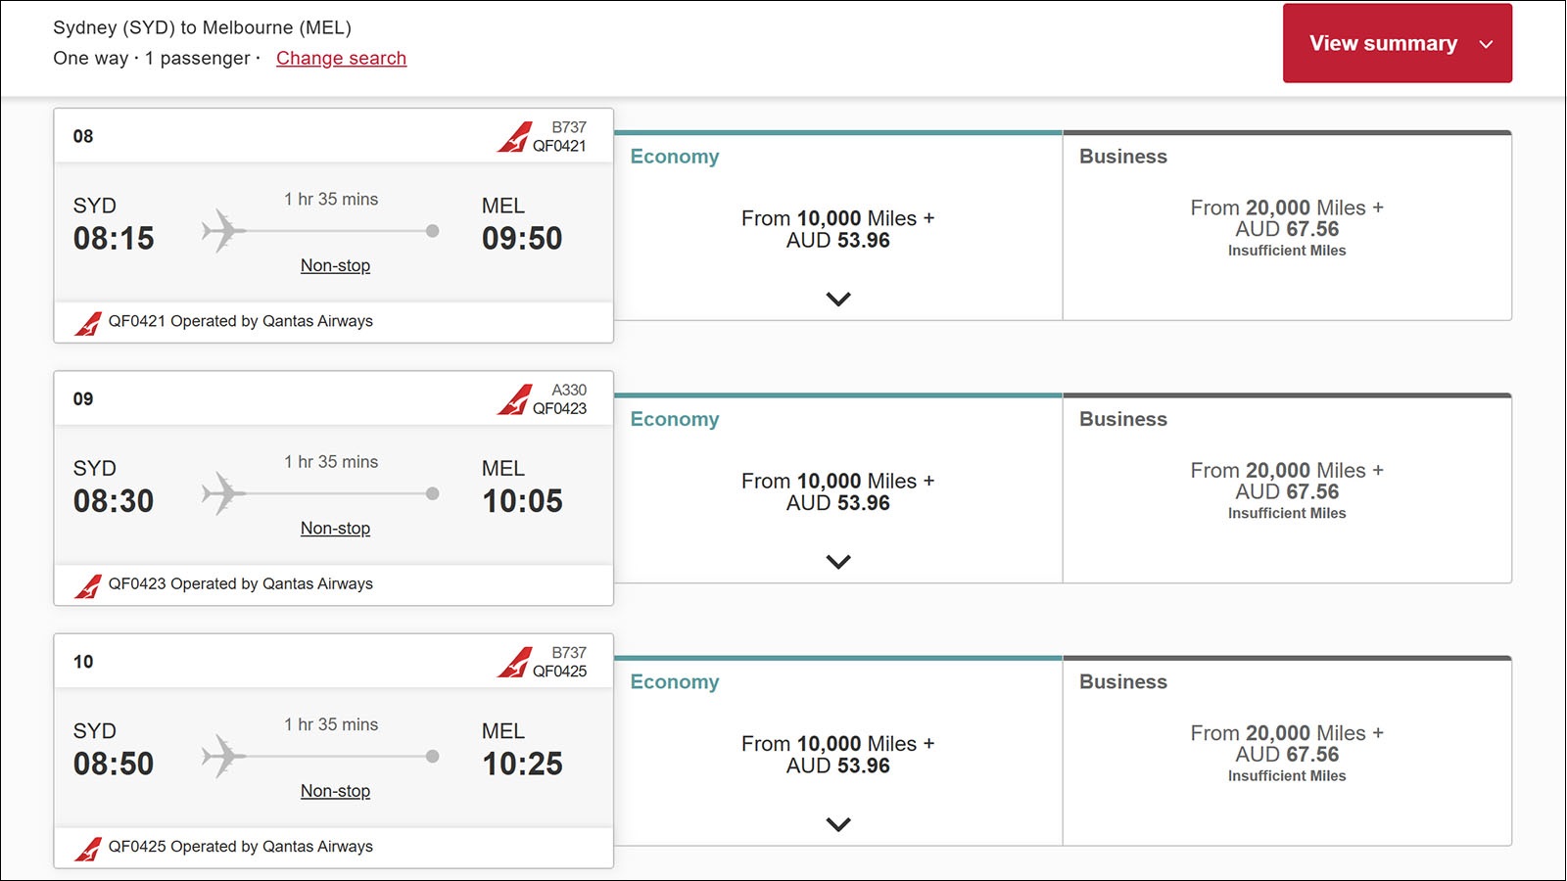Open Non-stop details for the 08:30 flight
This screenshot has height=881, width=1567.
click(x=335, y=528)
